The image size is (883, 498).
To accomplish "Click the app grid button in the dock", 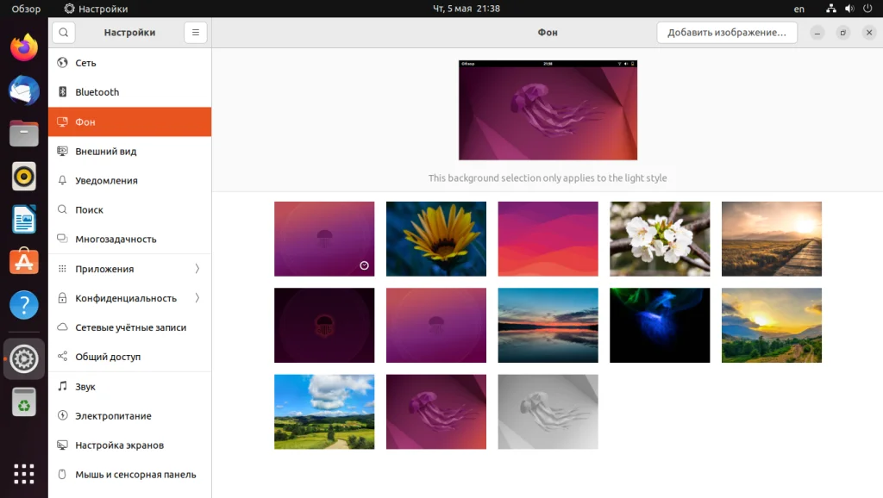I will (x=23, y=473).
